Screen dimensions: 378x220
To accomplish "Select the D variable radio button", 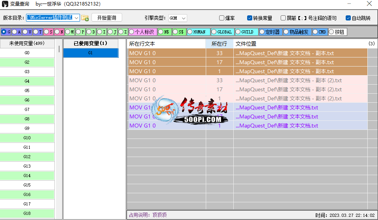I will point(89,32).
